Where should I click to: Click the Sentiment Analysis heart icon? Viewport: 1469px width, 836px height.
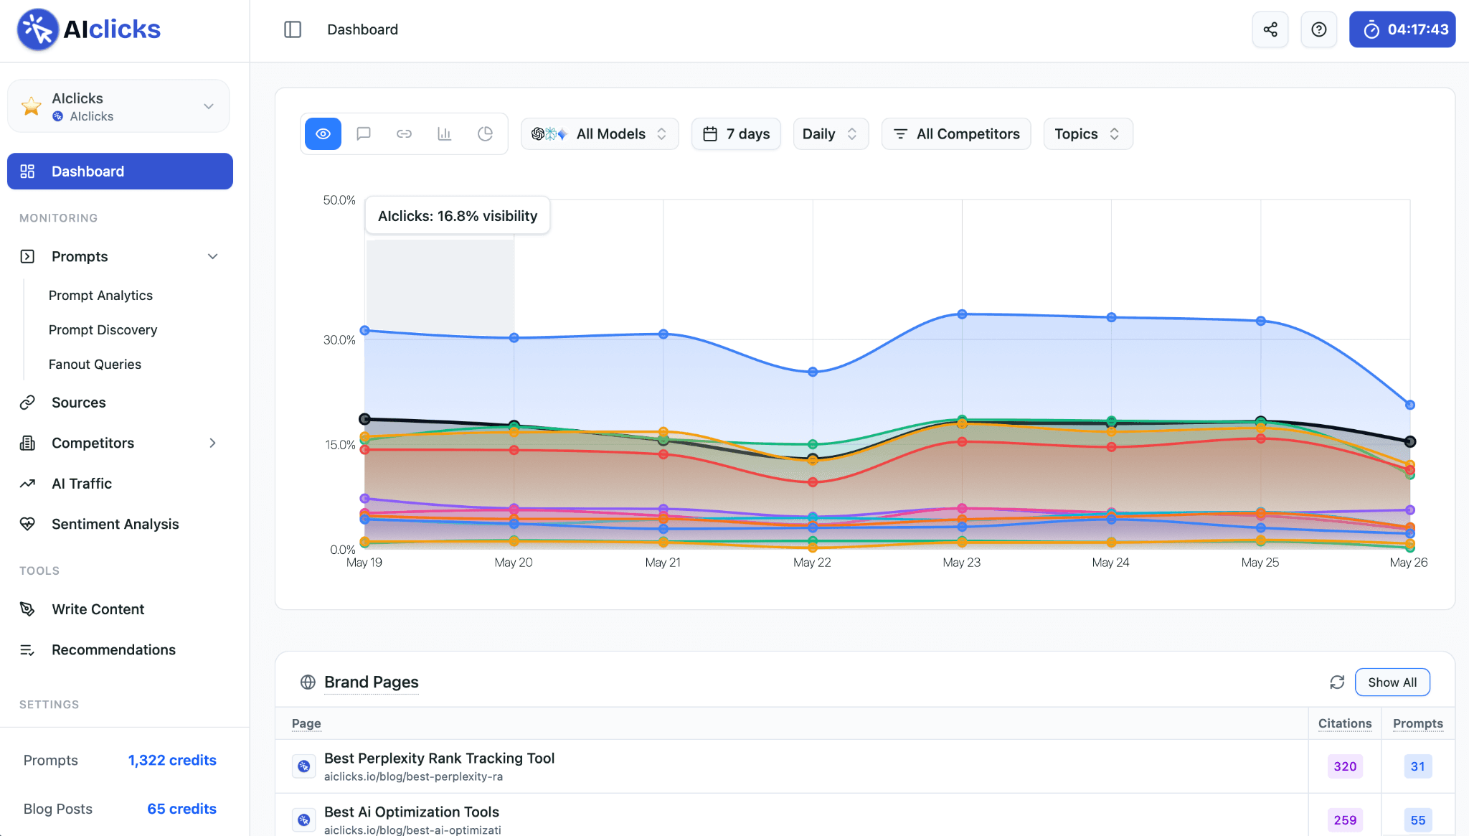pos(27,525)
